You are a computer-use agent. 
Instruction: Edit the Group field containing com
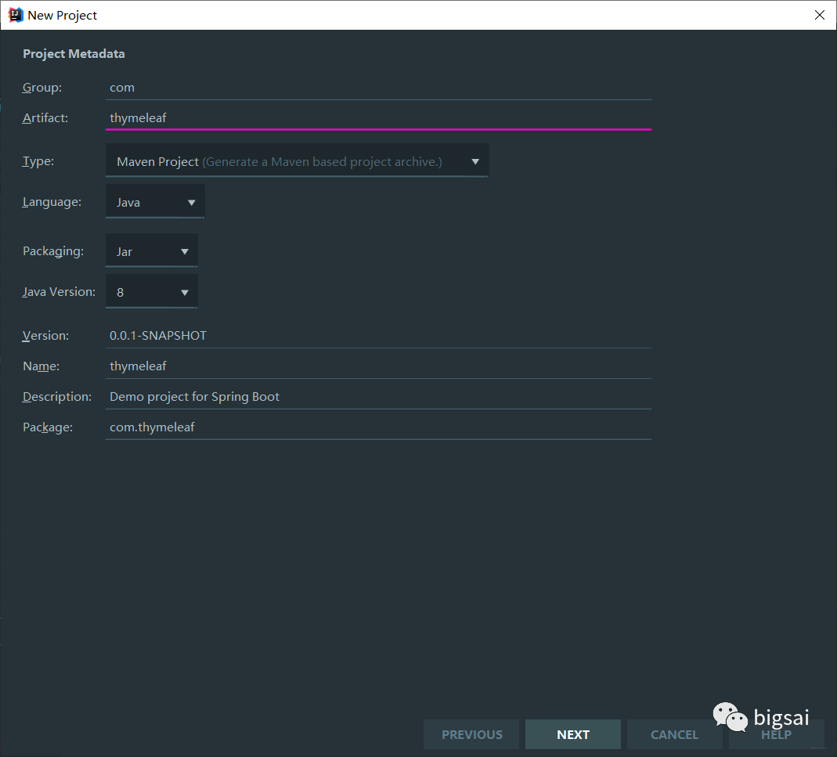[x=378, y=88]
